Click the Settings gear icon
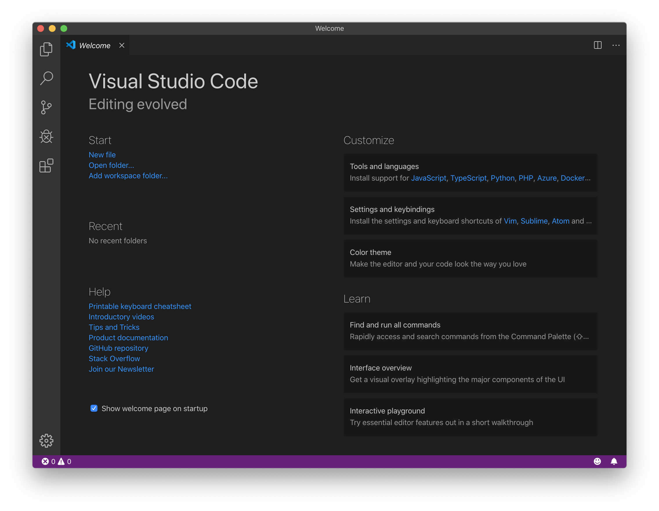This screenshot has height=511, width=659. click(x=46, y=440)
